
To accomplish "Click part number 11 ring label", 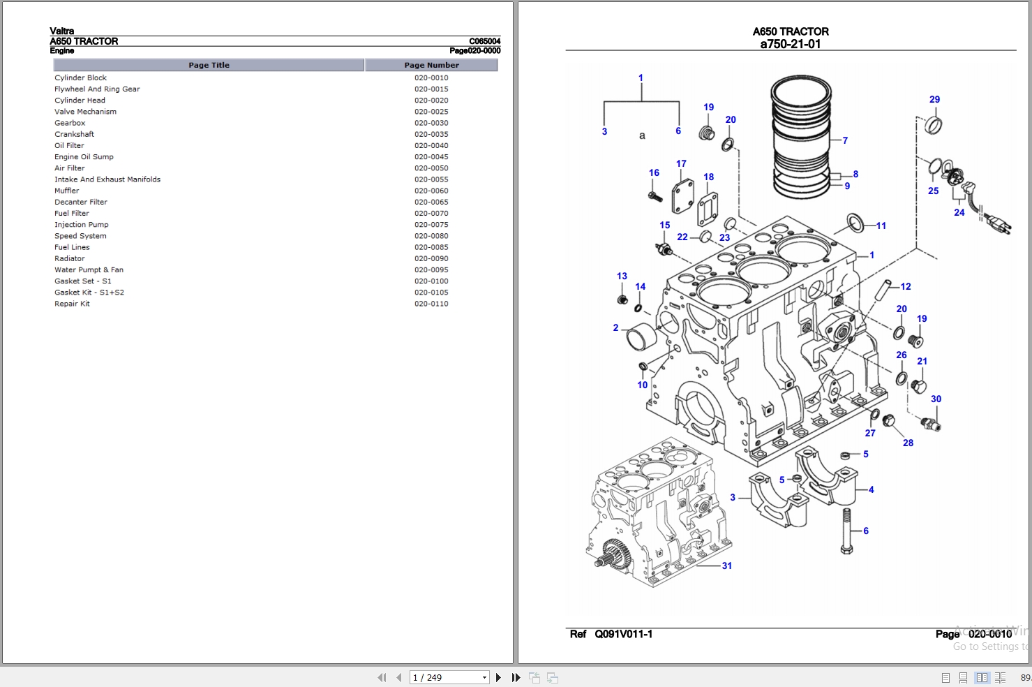I will click(x=881, y=226).
